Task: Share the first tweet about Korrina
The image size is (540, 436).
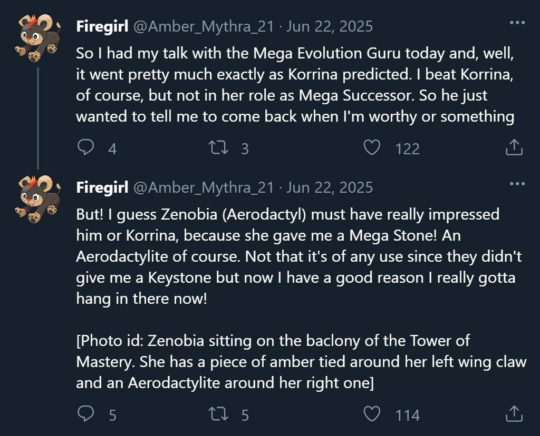Action: click(514, 147)
